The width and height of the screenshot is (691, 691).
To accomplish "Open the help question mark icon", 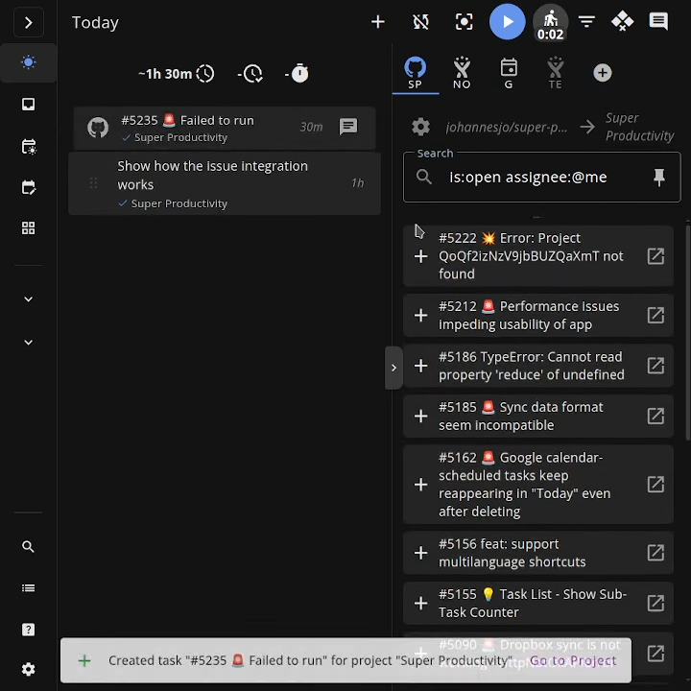I will tap(28, 630).
